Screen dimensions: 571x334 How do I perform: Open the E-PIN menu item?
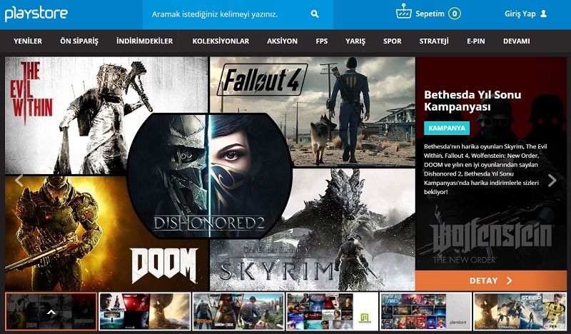click(x=476, y=41)
